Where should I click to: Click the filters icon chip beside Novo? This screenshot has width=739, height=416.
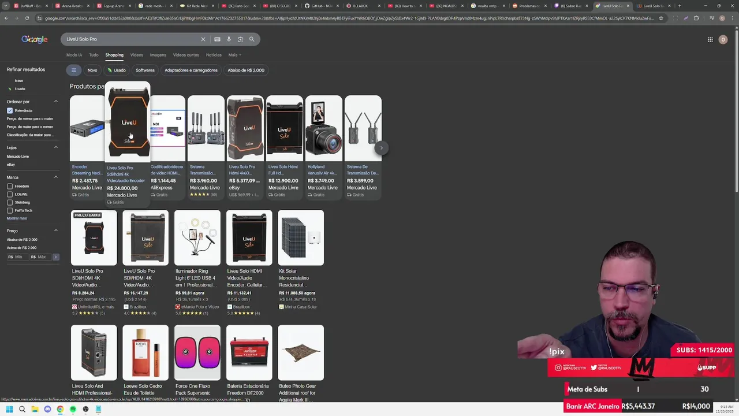73,70
